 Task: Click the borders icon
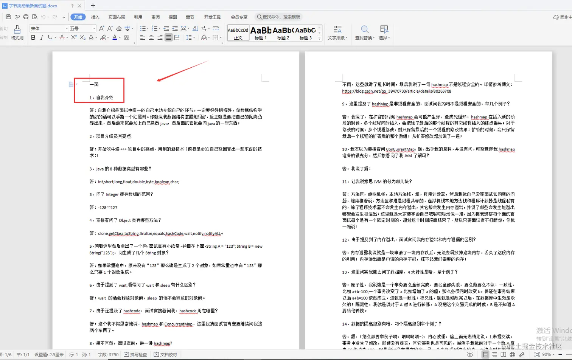(216, 37)
